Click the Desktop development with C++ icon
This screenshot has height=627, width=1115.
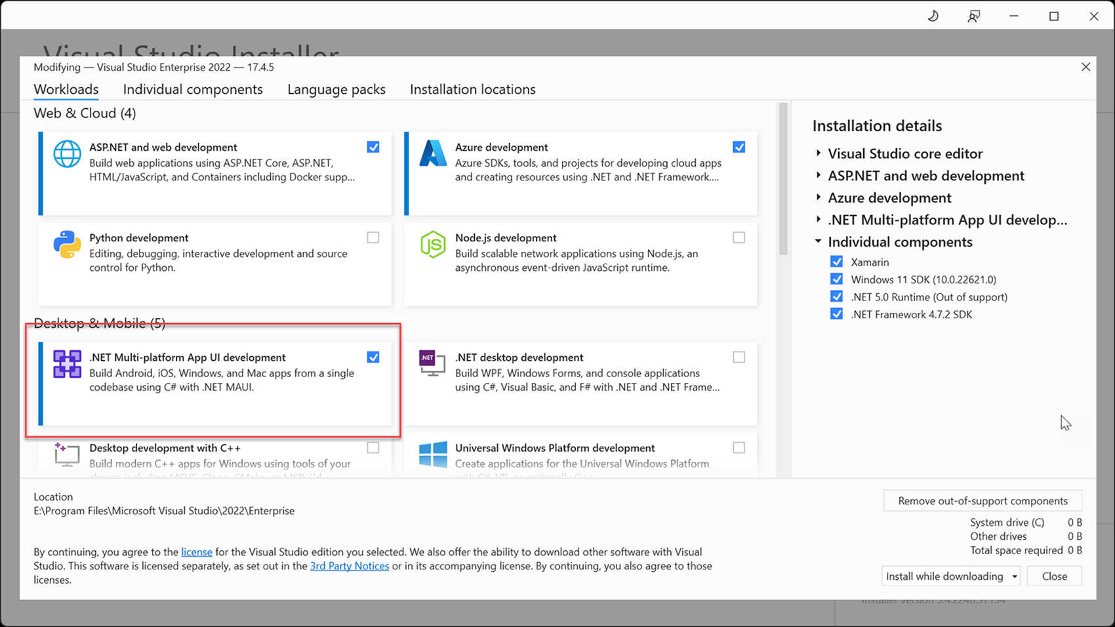tap(66, 455)
